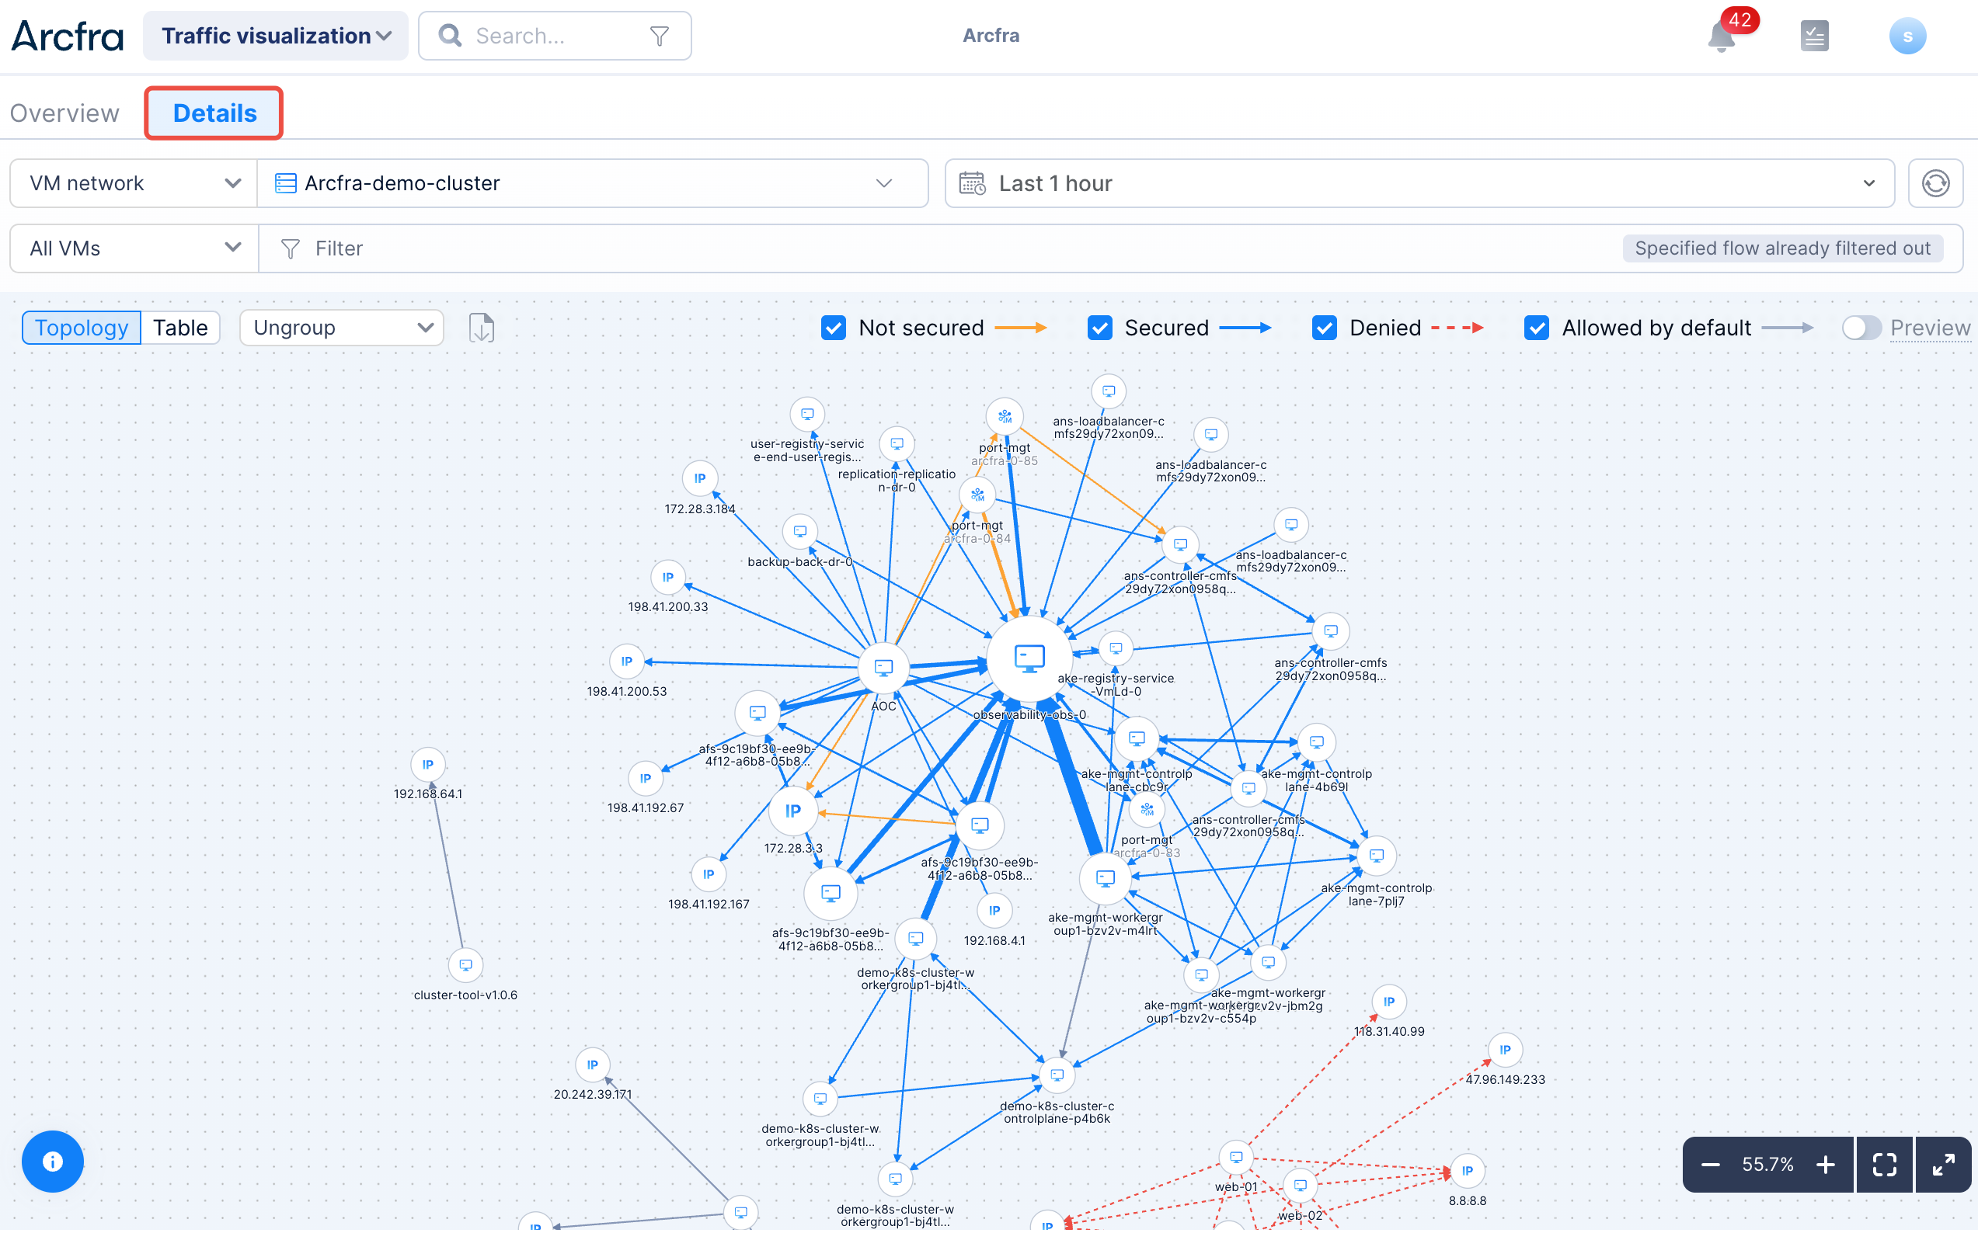
Task: Select the 198.41.192.167 IP node
Action: [708, 874]
